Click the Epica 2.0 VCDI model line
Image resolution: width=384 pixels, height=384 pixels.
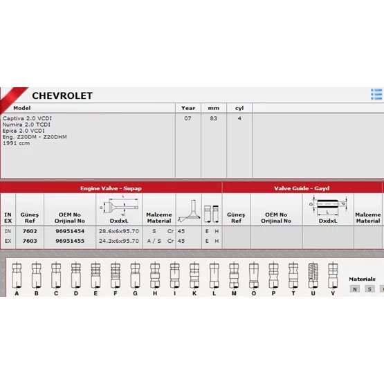pos(24,131)
